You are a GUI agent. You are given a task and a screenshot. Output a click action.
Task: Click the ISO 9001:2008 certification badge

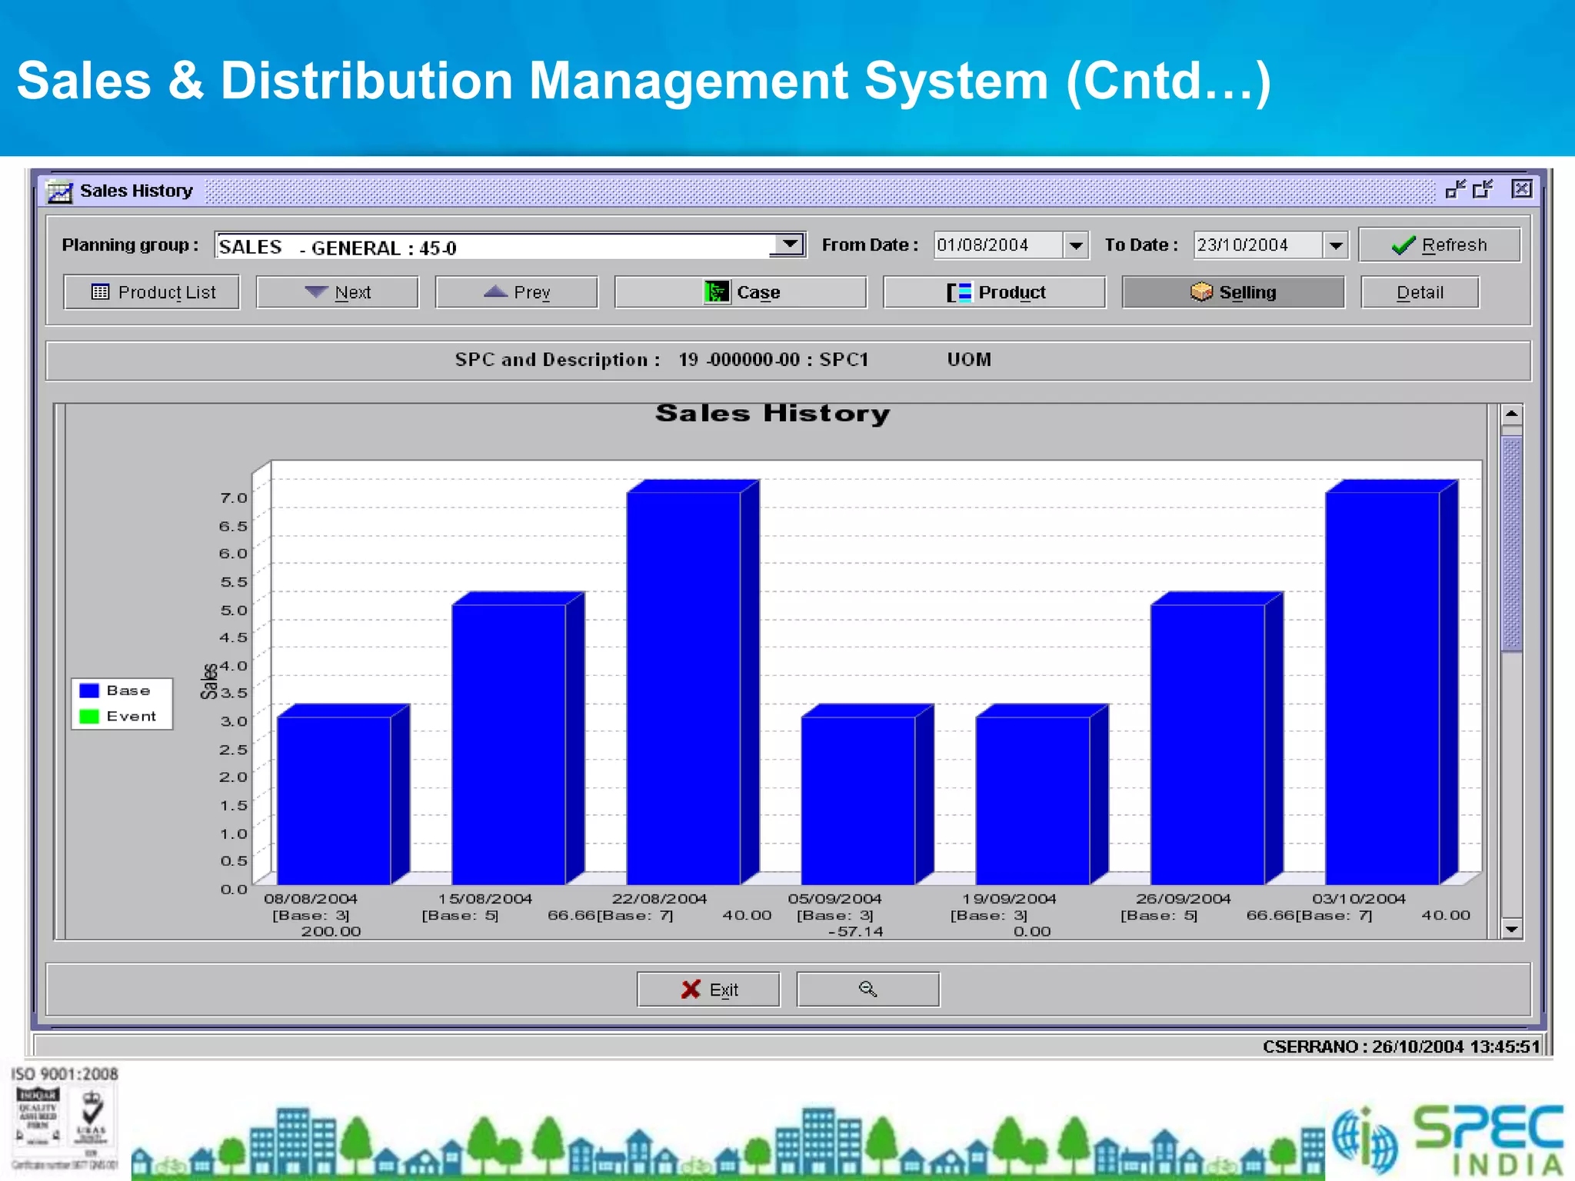click(65, 1119)
